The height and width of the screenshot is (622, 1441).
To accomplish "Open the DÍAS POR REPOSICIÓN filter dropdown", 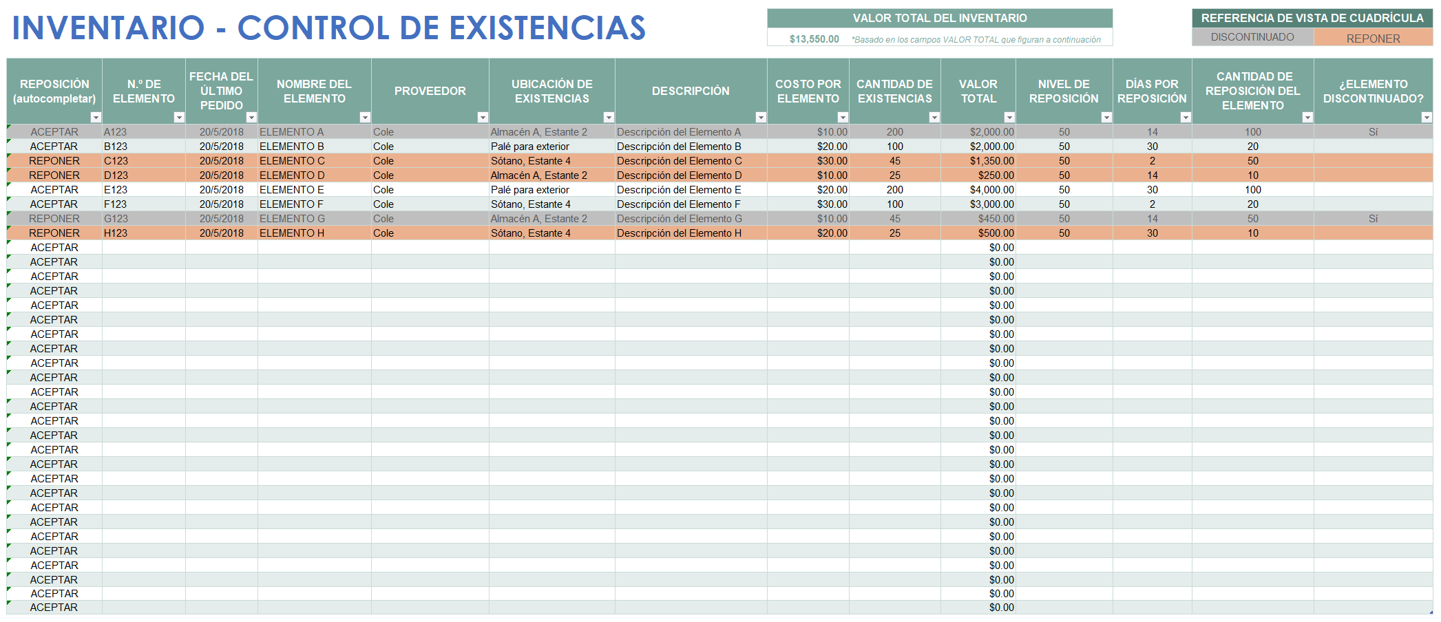I will 1186,118.
